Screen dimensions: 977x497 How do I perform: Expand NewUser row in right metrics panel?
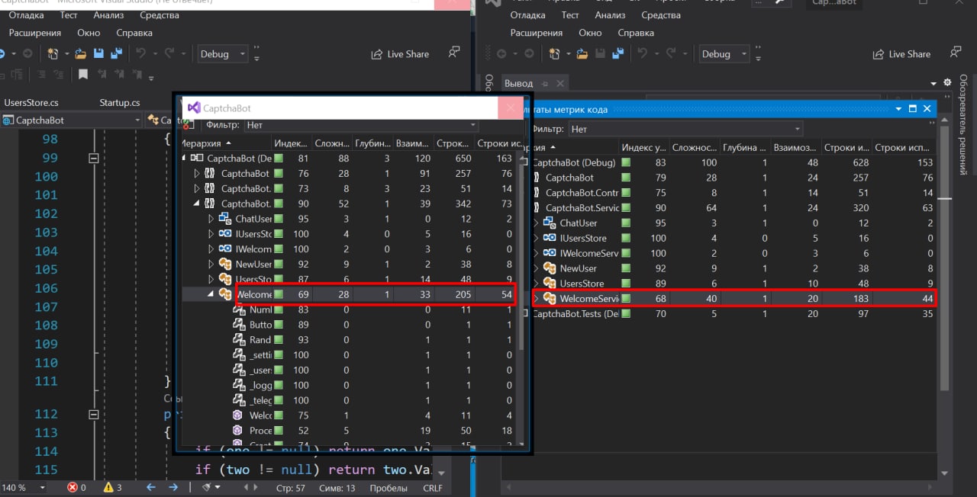pos(536,268)
